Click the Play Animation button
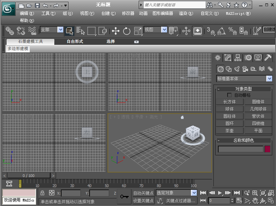This screenshot has height=206, width=276. [x=220, y=193]
